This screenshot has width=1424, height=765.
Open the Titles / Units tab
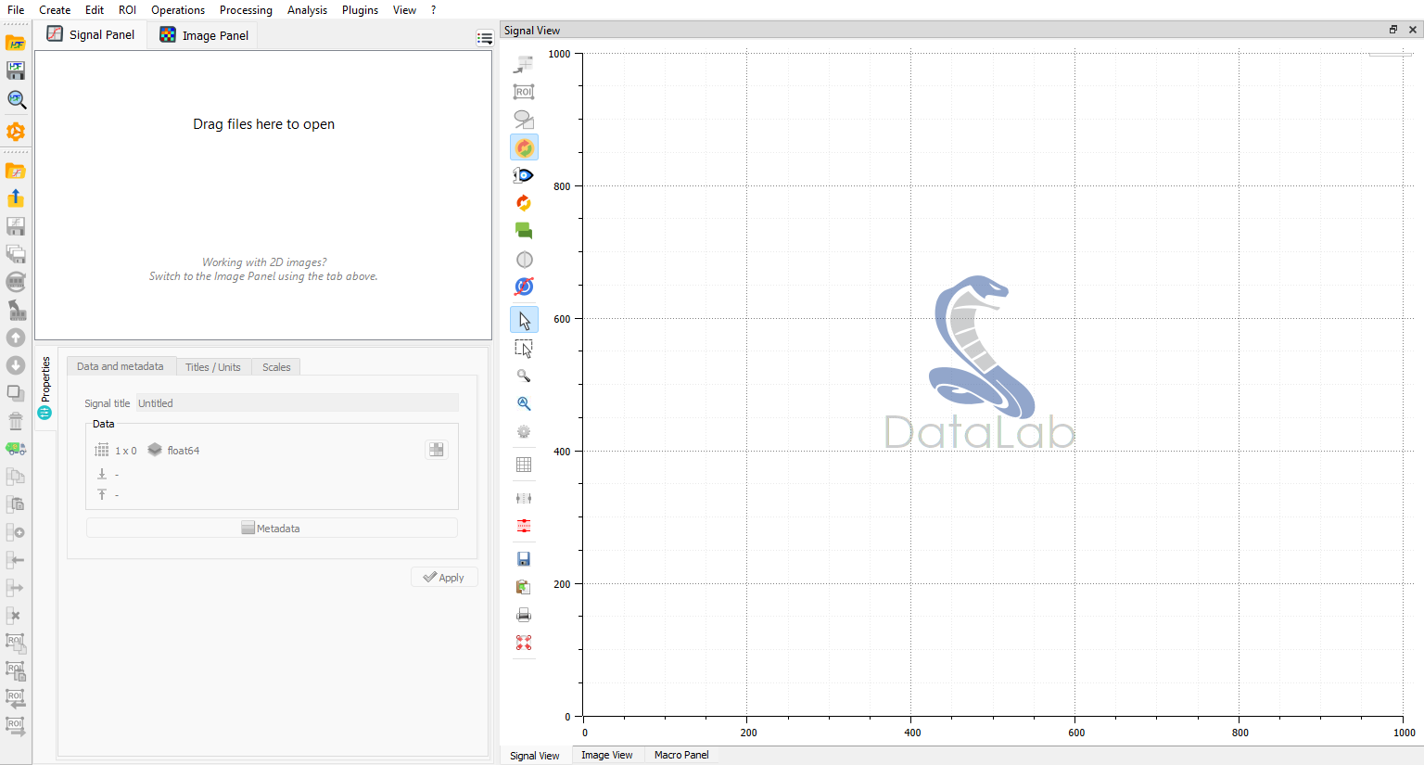pyautogui.click(x=212, y=367)
